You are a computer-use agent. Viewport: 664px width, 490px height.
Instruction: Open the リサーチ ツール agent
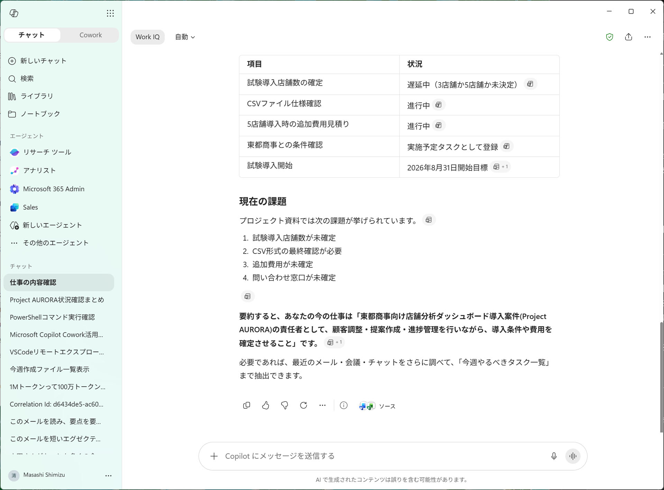41,152
